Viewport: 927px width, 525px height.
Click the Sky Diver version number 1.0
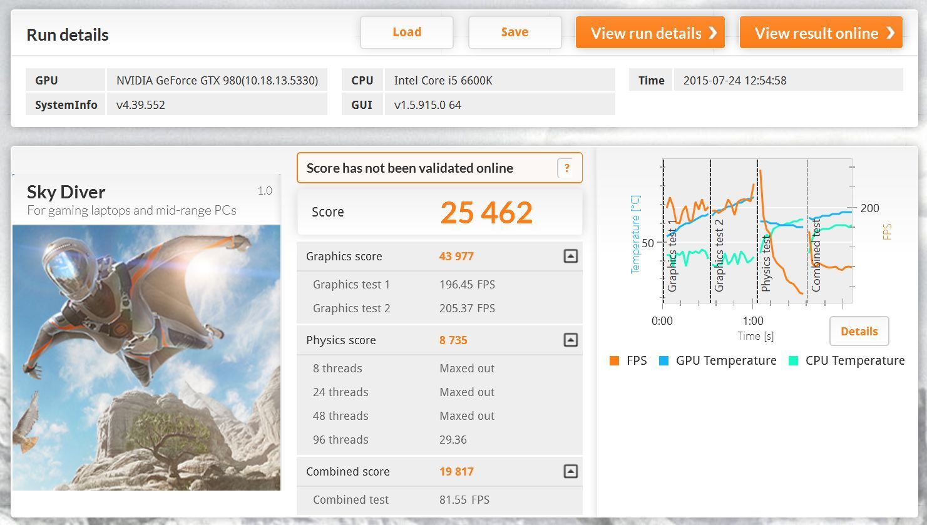click(265, 191)
